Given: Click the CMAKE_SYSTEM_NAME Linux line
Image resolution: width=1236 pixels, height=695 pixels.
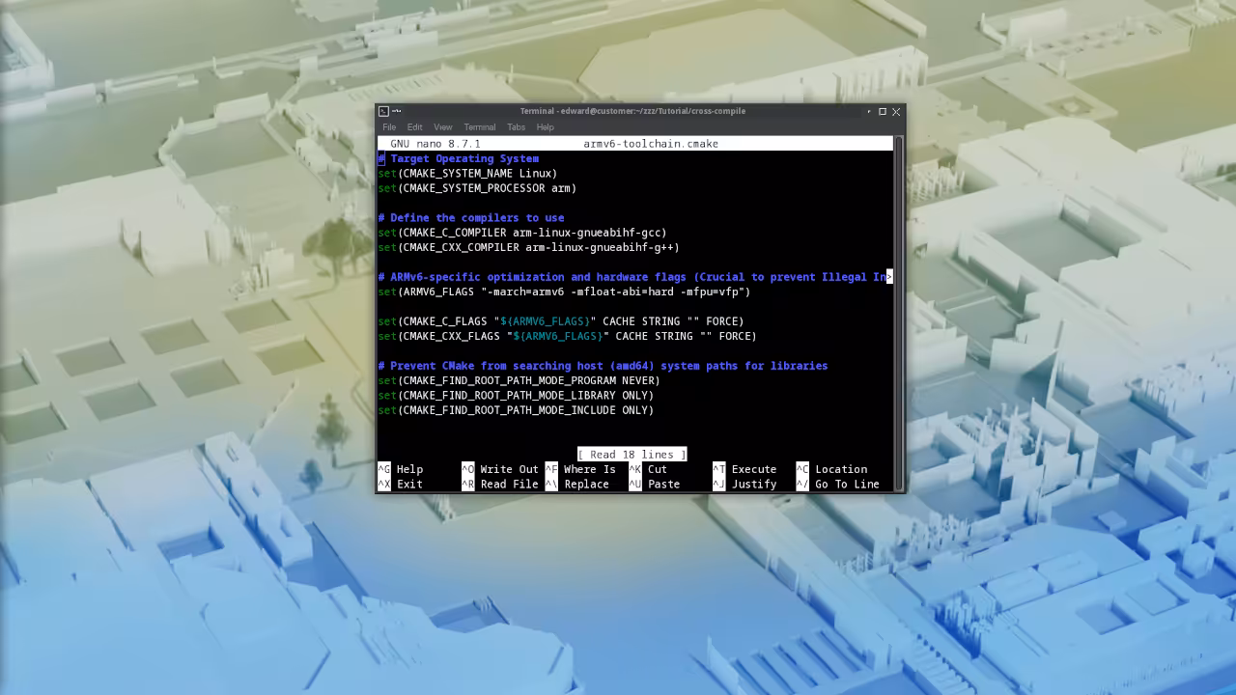Looking at the screenshot, I should pos(467,174).
